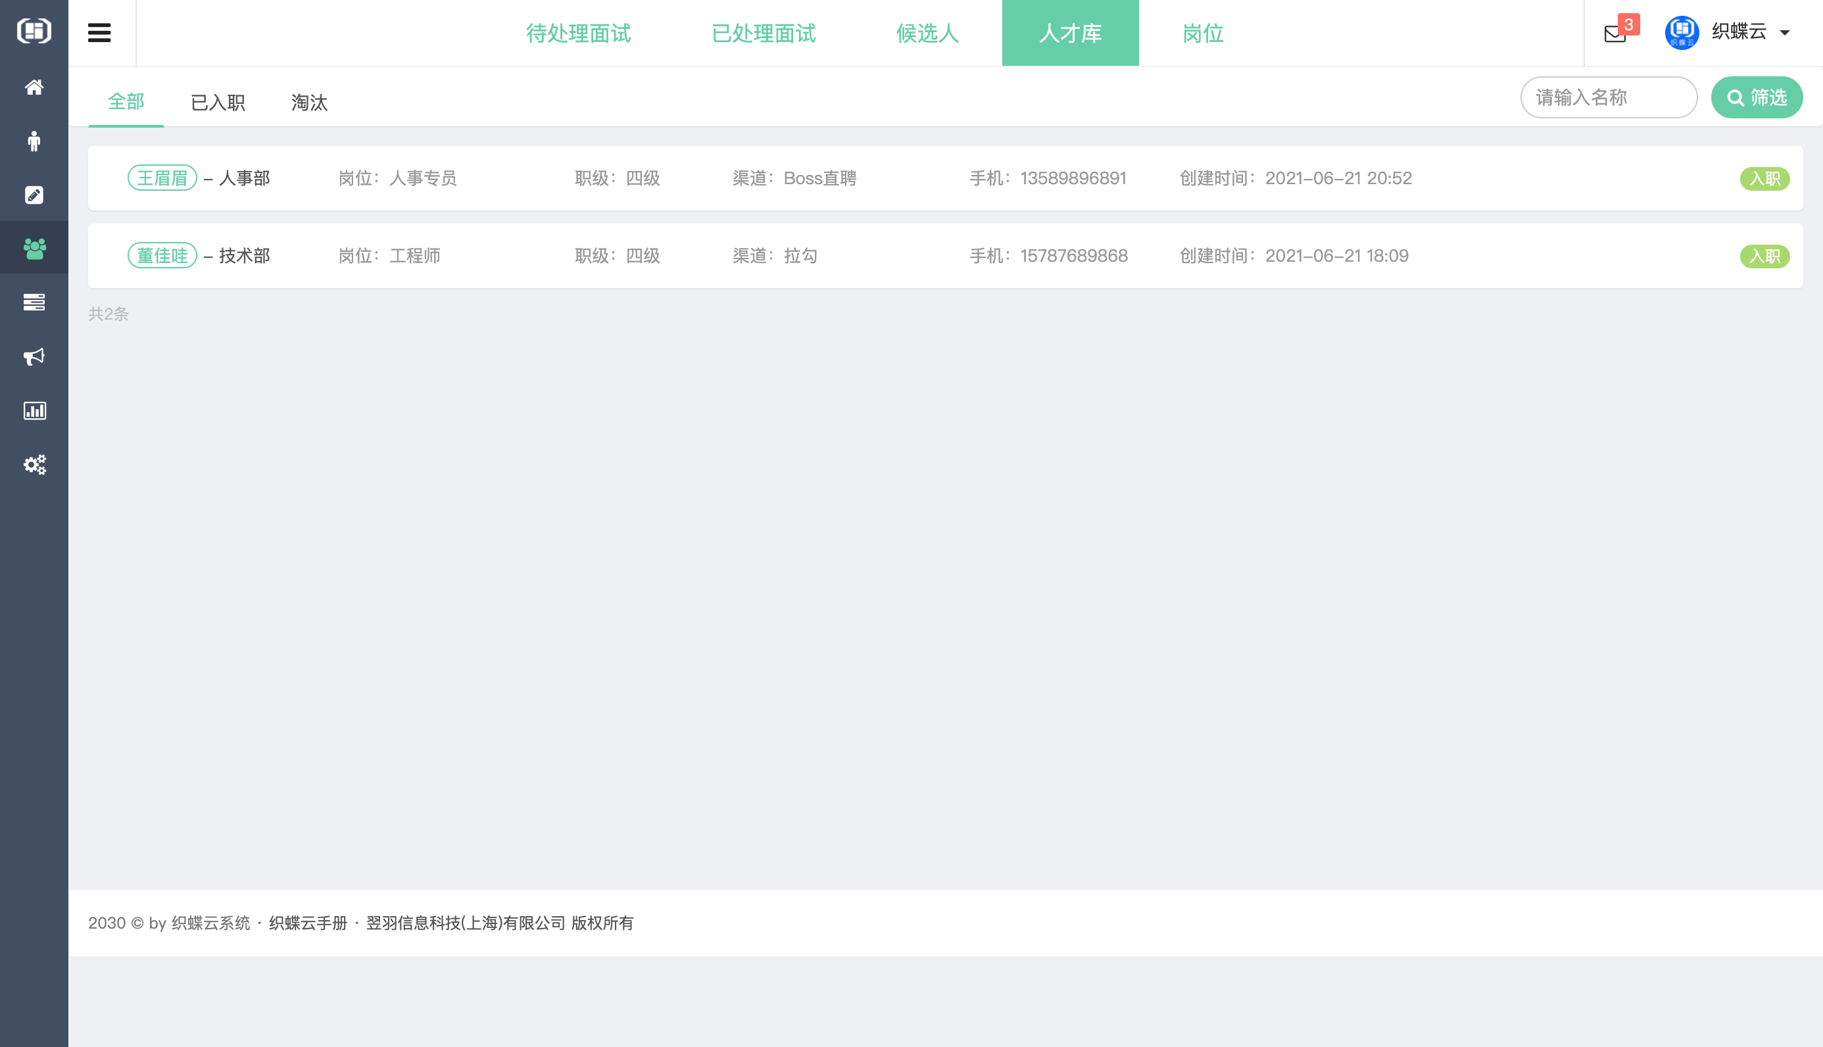The height and width of the screenshot is (1047, 1823).
Task: Click the name search input field
Action: pyautogui.click(x=1609, y=97)
